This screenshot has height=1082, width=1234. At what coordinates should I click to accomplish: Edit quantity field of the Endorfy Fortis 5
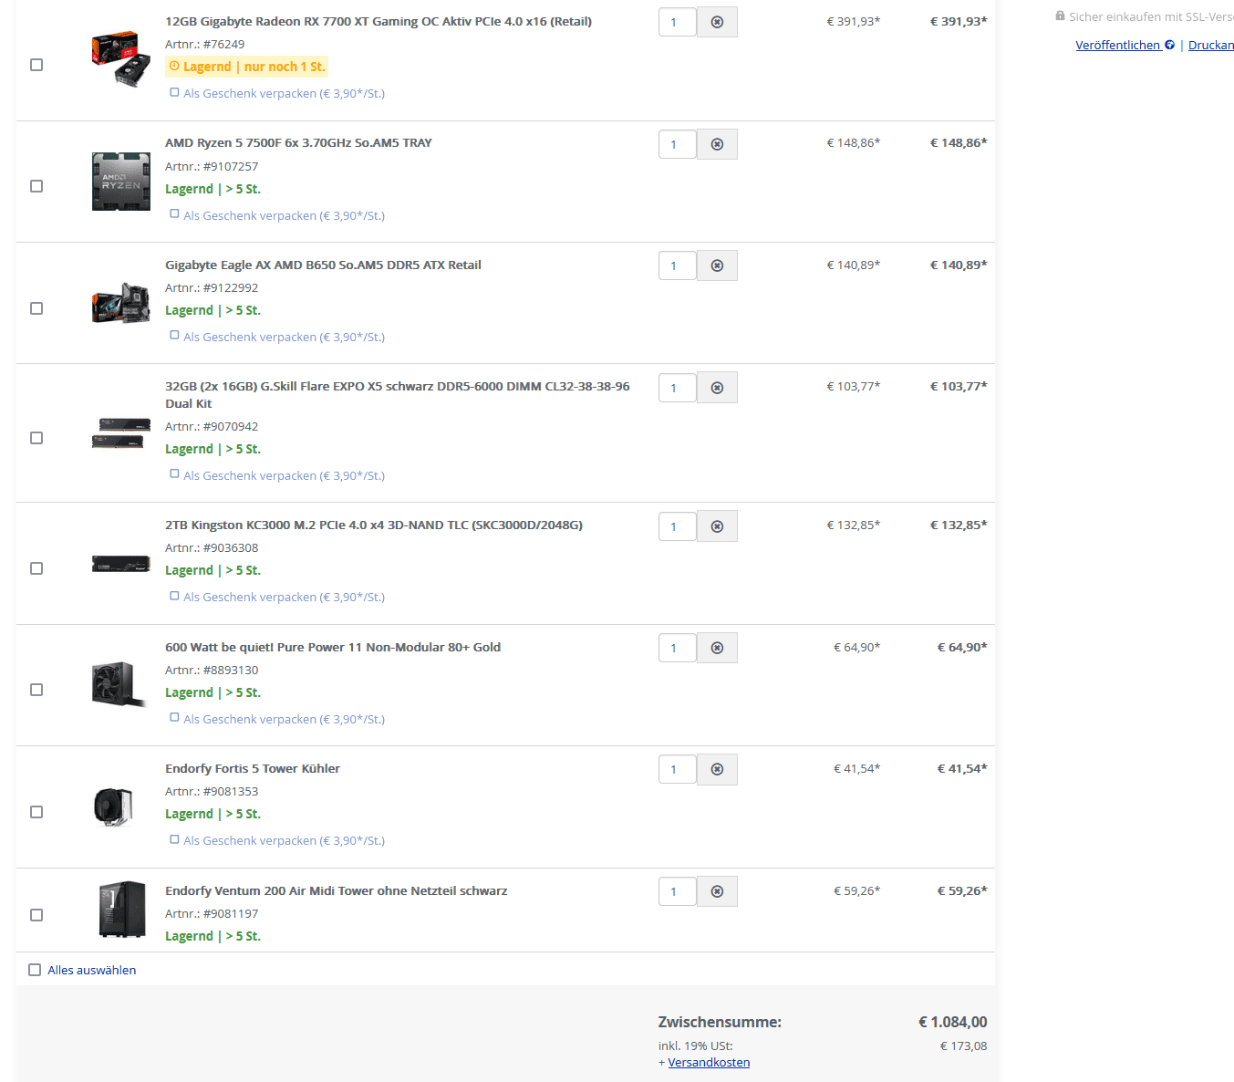(x=678, y=769)
